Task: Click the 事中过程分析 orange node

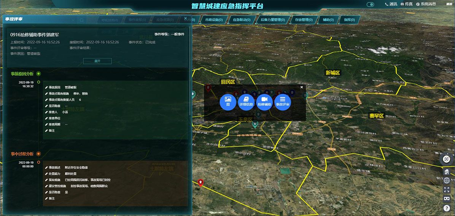Action: tap(38, 154)
